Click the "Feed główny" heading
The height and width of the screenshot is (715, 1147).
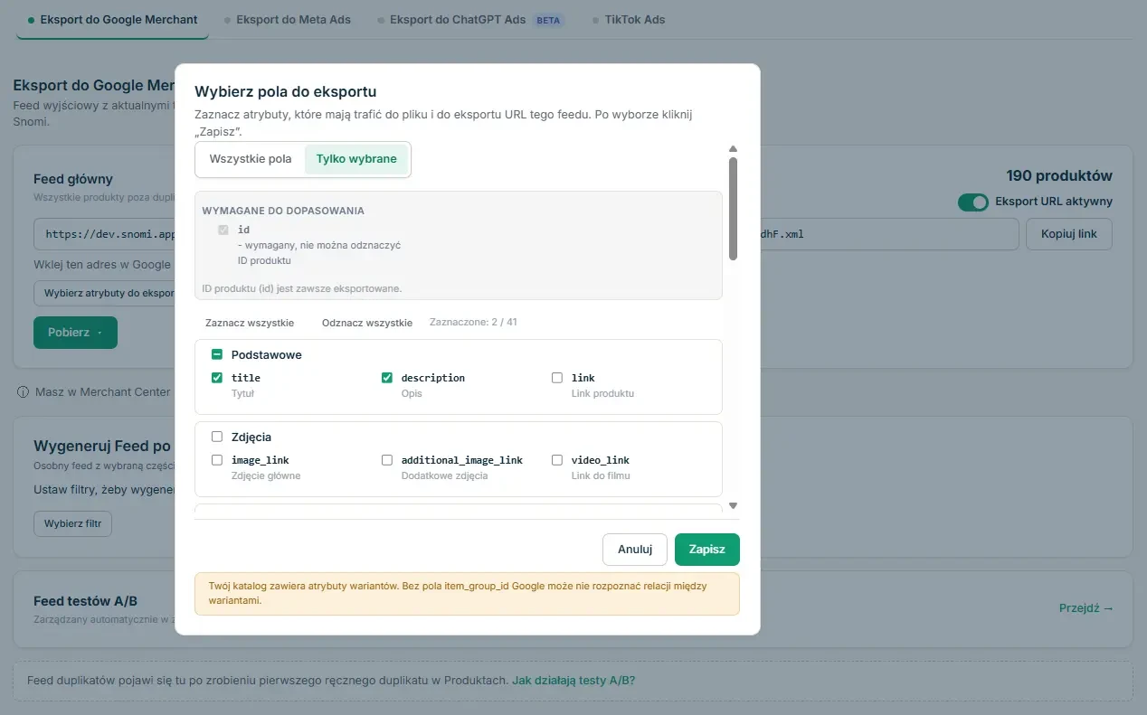(x=73, y=179)
